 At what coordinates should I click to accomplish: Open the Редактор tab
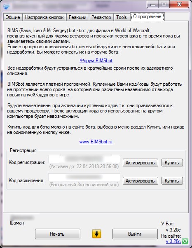(x=101, y=17)
